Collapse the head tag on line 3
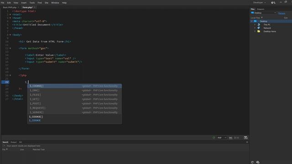This screenshot has width=292, height=164. pos(10,18)
